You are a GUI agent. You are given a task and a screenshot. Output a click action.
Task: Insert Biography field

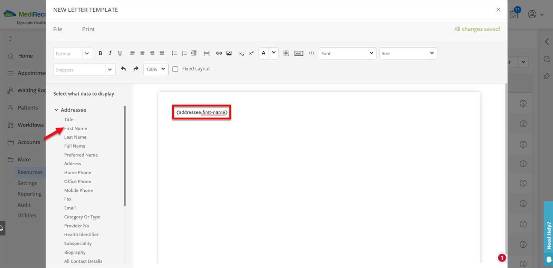coord(75,252)
